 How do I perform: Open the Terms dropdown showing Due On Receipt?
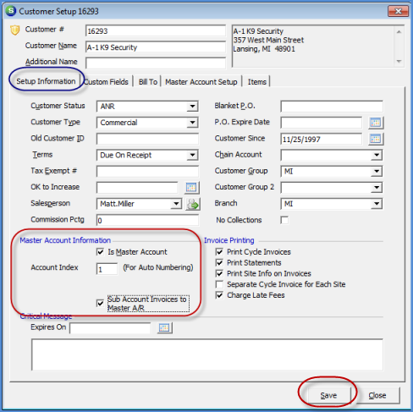pyautogui.click(x=192, y=155)
